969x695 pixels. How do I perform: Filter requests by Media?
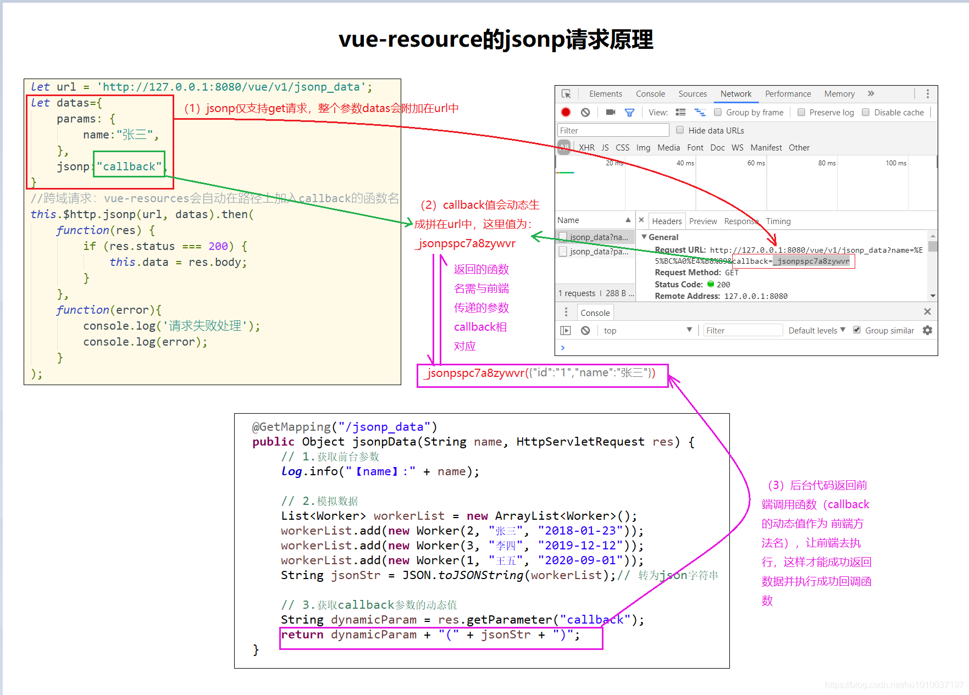point(668,147)
